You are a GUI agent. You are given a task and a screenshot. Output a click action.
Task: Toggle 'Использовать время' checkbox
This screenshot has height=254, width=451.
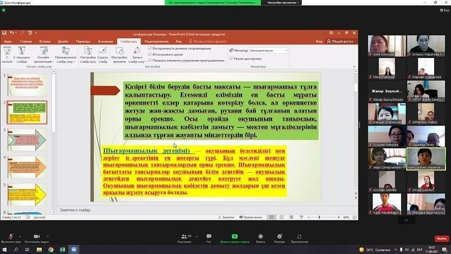(x=149, y=54)
